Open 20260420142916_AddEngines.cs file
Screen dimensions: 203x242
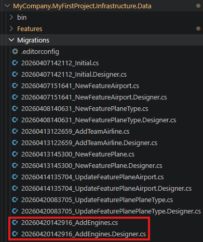point(70,223)
